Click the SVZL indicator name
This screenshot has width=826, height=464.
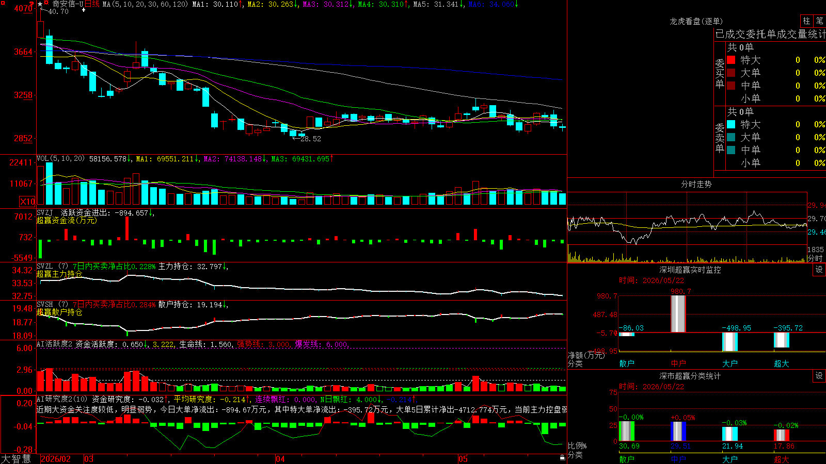click(45, 267)
